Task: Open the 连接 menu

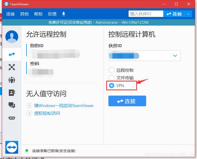Action: [x=10, y=14]
